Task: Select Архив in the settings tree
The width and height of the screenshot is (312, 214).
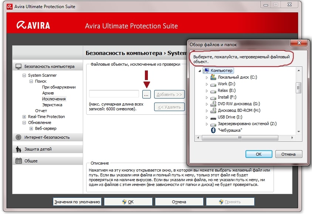Action: pos(48,93)
